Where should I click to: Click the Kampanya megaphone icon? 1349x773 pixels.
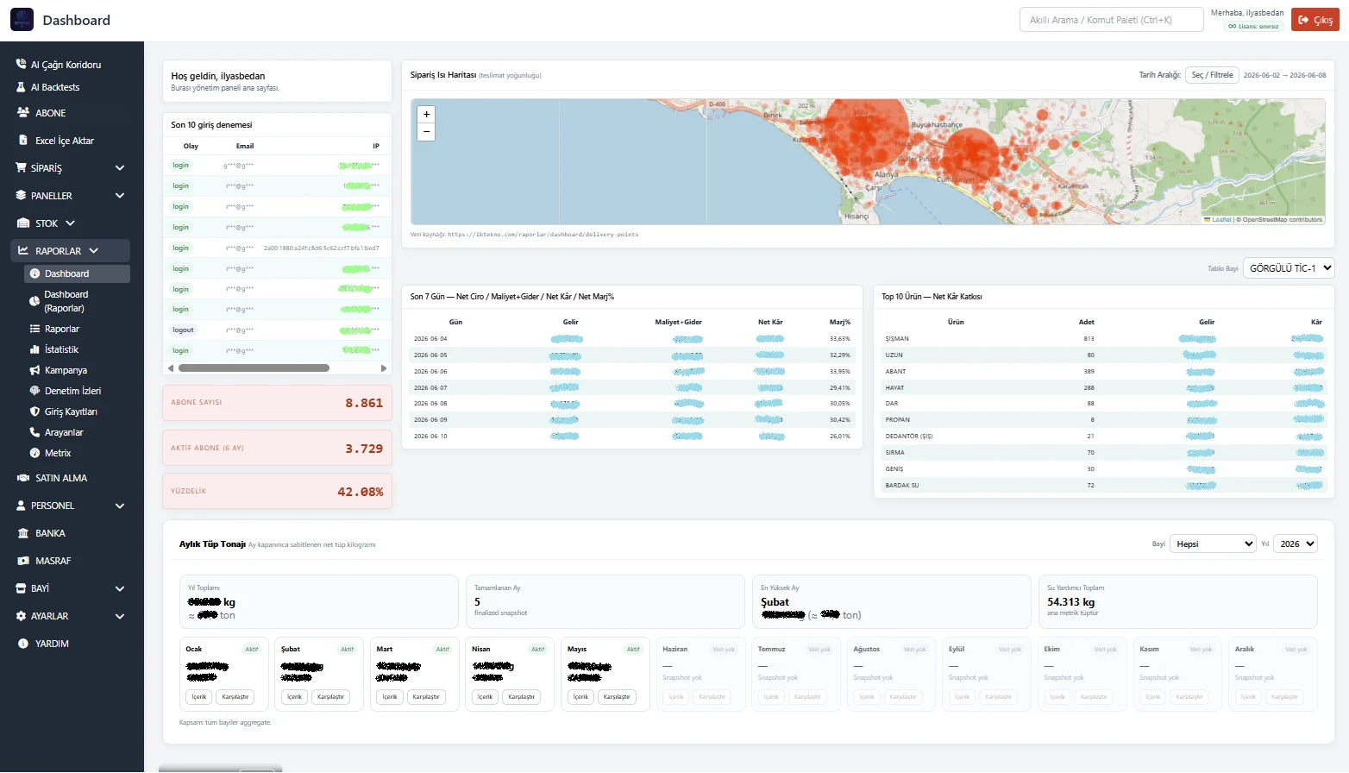click(35, 370)
